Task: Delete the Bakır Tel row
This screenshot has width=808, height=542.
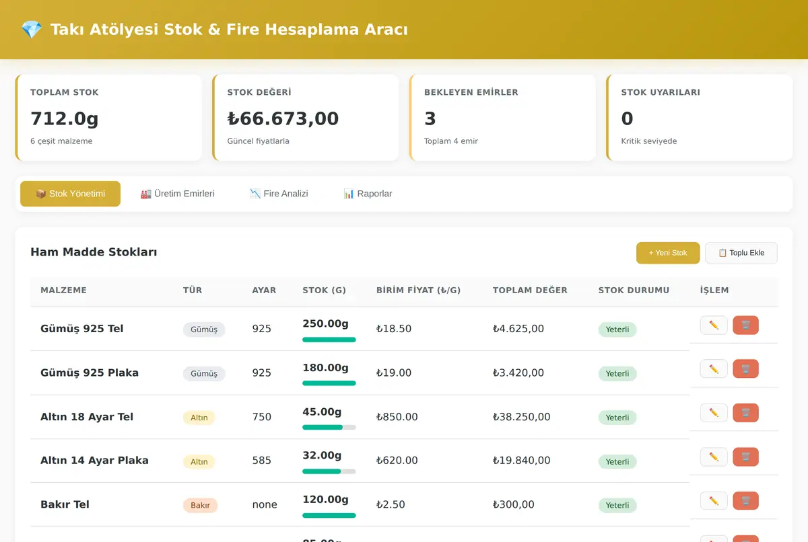Action: coord(745,501)
